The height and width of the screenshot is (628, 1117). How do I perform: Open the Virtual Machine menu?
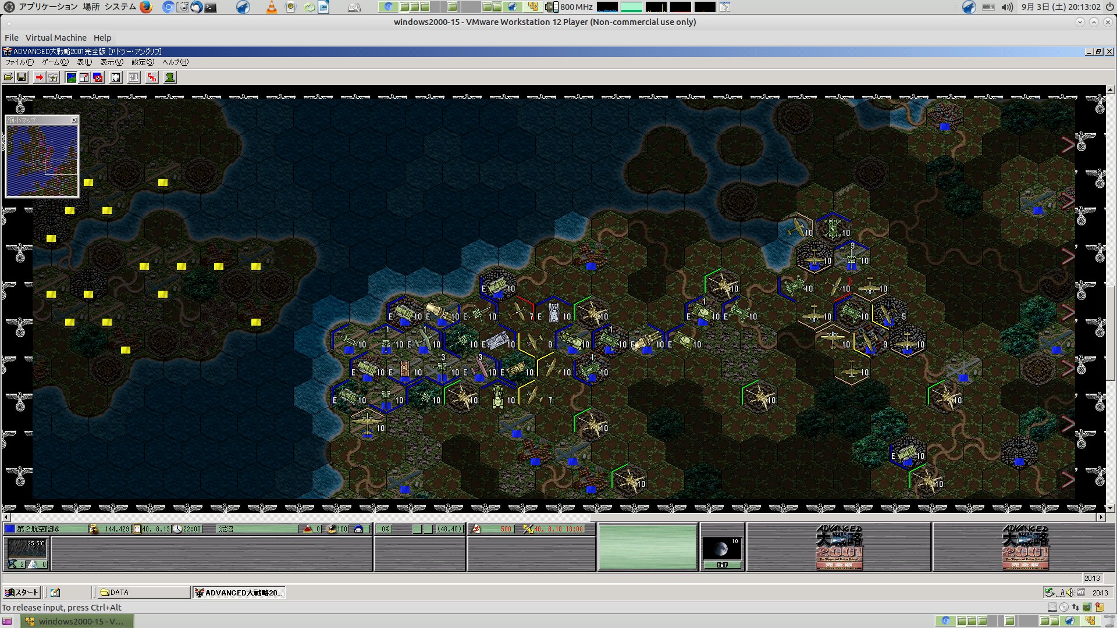point(56,38)
